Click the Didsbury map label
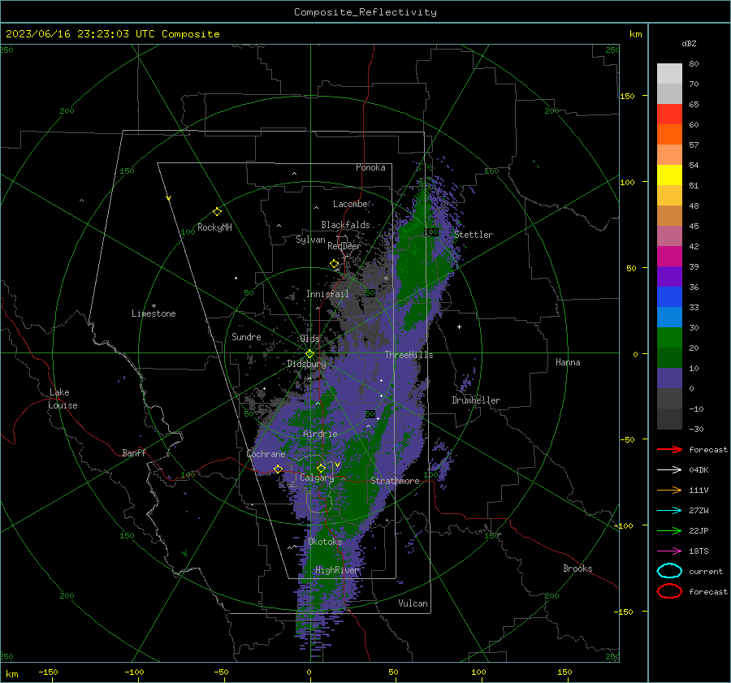Viewport: 731px width, 683px height. (x=306, y=364)
